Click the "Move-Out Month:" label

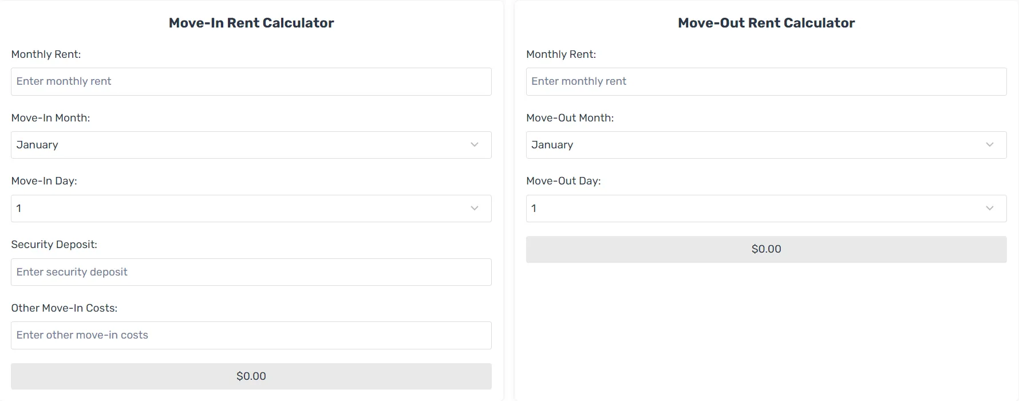[x=570, y=118]
